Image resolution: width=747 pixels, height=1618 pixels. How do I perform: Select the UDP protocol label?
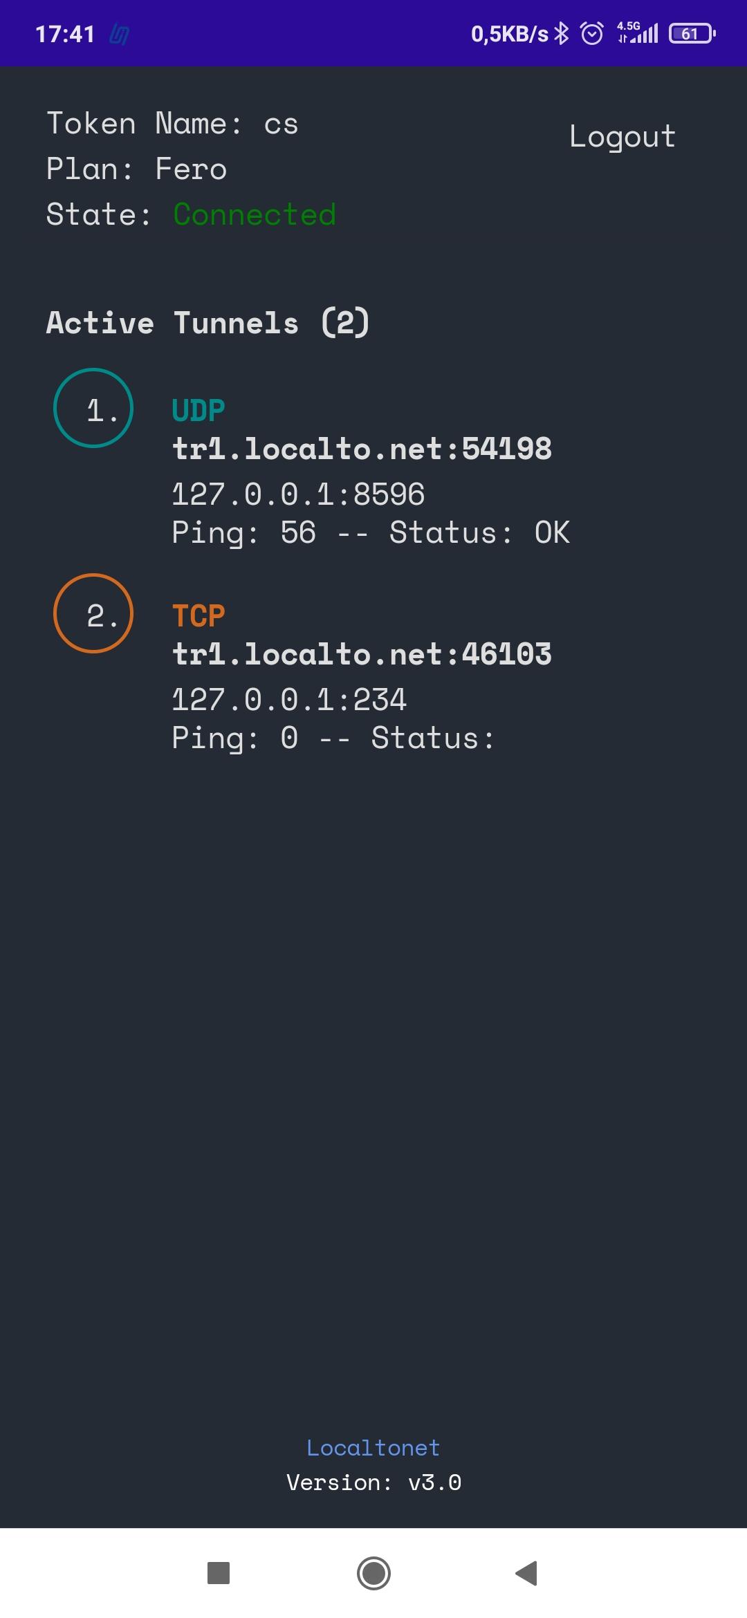pos(199,411)
